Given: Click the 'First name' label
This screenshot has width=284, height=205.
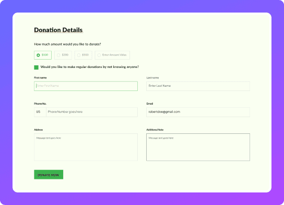Looking at the screenshot, I should tap(40, 77).
